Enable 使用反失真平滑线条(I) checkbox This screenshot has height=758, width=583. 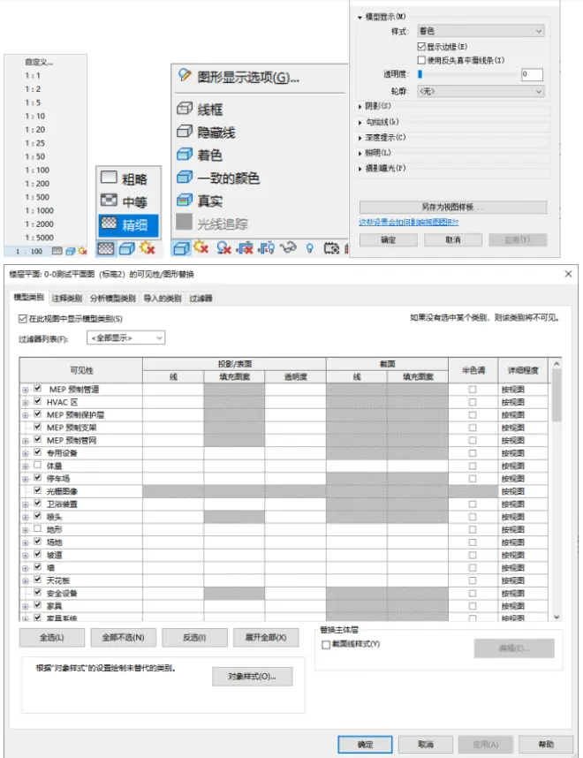[421, 60]
